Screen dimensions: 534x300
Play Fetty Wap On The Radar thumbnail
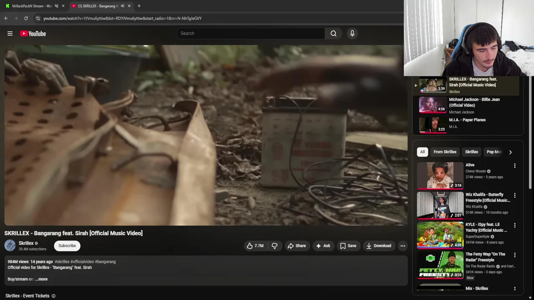point(440,265)
